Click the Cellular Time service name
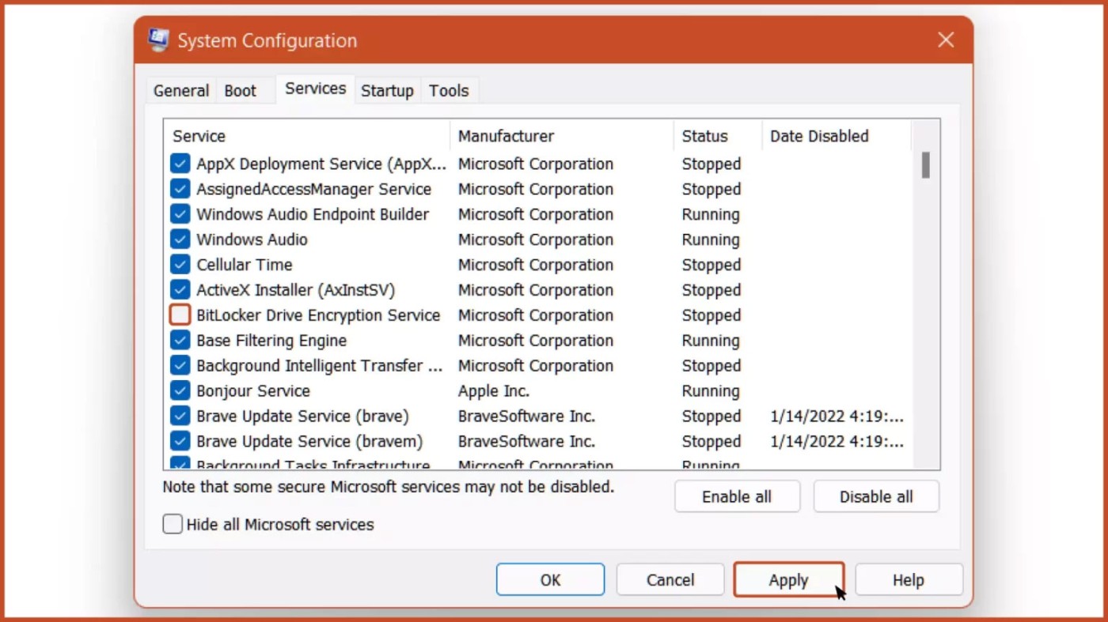 pos(245,265)
